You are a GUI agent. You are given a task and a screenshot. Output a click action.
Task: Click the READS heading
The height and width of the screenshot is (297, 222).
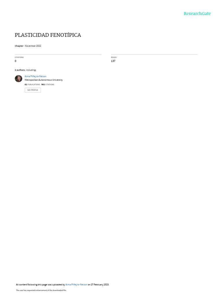[114, 57]
